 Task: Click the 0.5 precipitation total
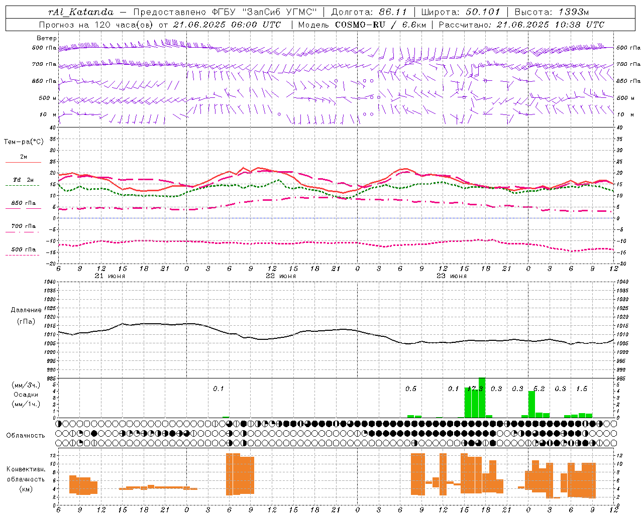click(x=411, y=389)
